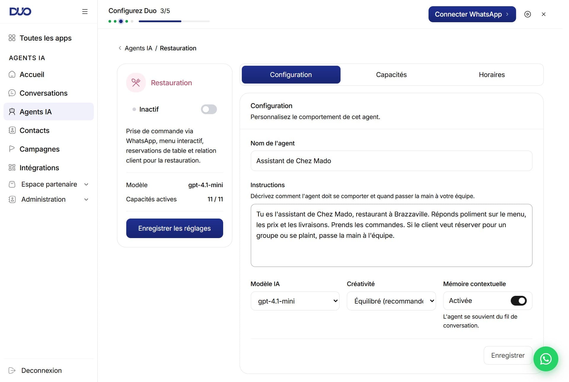The image size is (569, 382).
Task: Click the hamburger menu icon
Action: 85,12
